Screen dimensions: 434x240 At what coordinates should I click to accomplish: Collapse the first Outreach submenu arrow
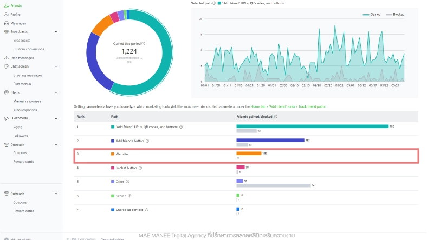coord(56,145)
